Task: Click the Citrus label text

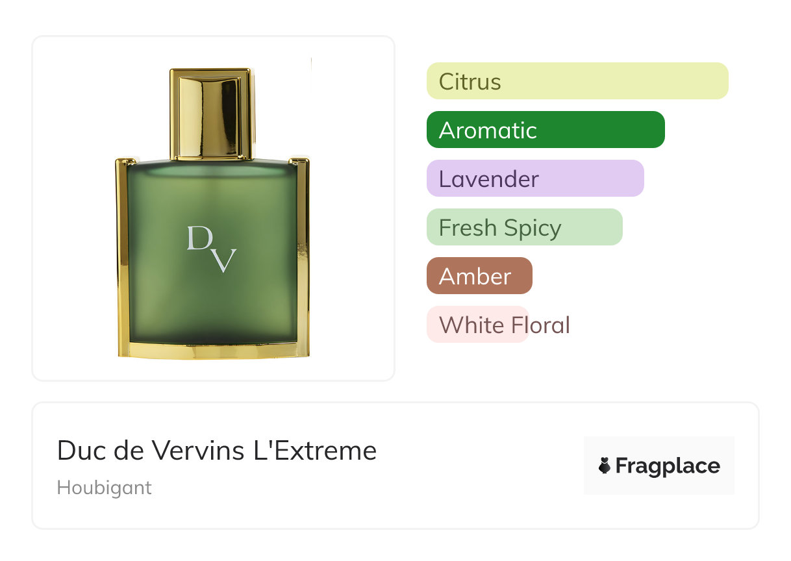Action: [470, 82]
